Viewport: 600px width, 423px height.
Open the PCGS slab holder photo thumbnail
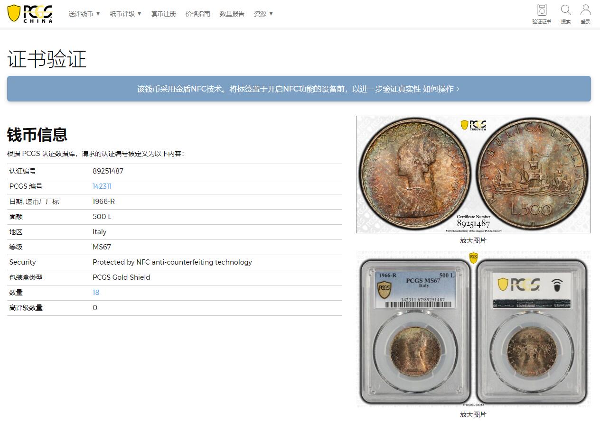pyautogui.click(x=473, y=329)
